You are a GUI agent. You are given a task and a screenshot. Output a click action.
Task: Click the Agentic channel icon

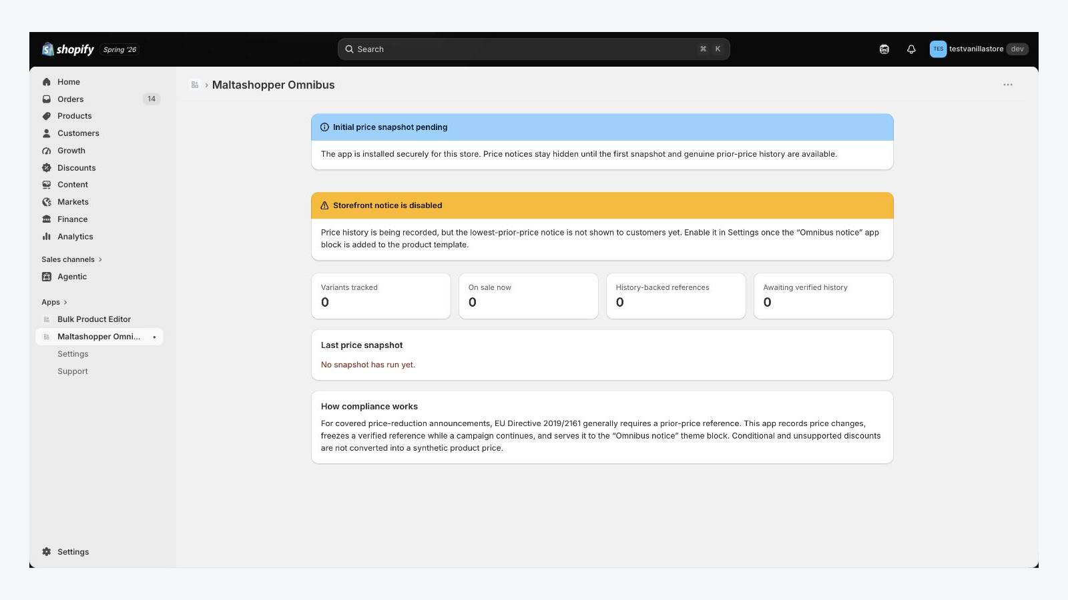point(47,277)
